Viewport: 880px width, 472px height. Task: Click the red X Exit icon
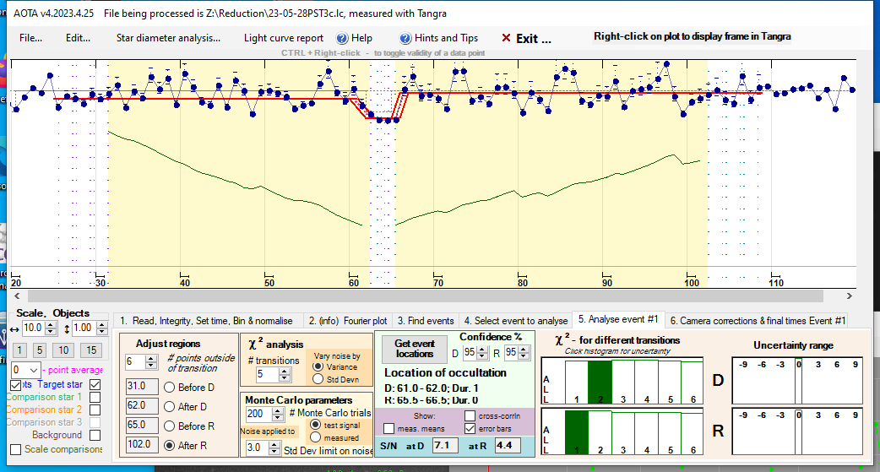506,38
